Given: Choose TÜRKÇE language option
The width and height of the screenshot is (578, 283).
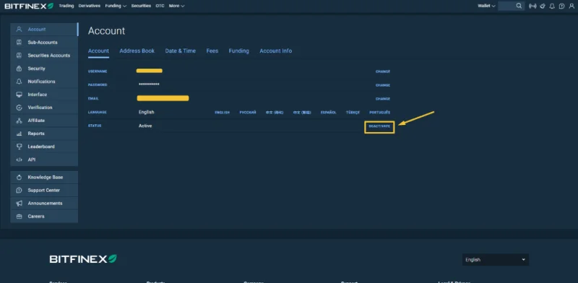Looking at the screenshot, I should [353, 113].
